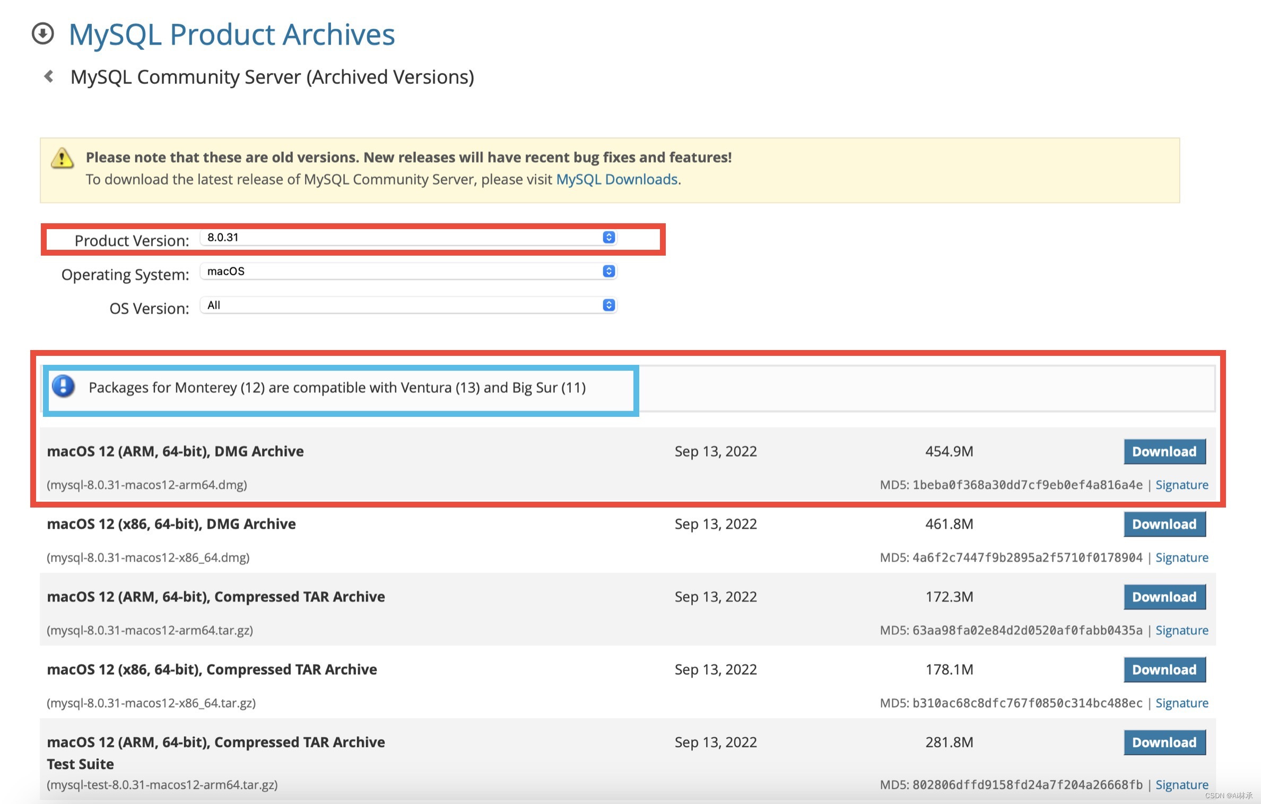Open Signature for mysql-test-8.0.31-macos12-arm64.tar.gz
Image resolution: width=1261 pixels, height=804 pixels.
pos(1182,784)
